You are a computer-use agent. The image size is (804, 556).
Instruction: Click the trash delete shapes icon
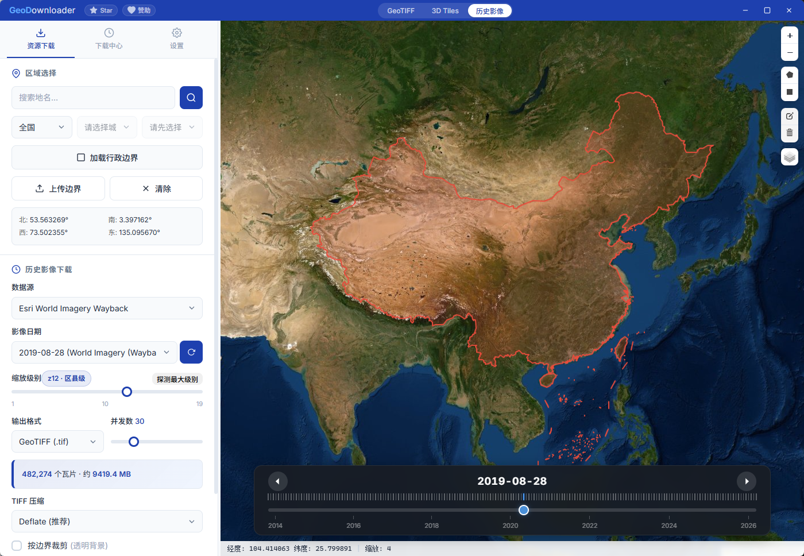(790, 133)
